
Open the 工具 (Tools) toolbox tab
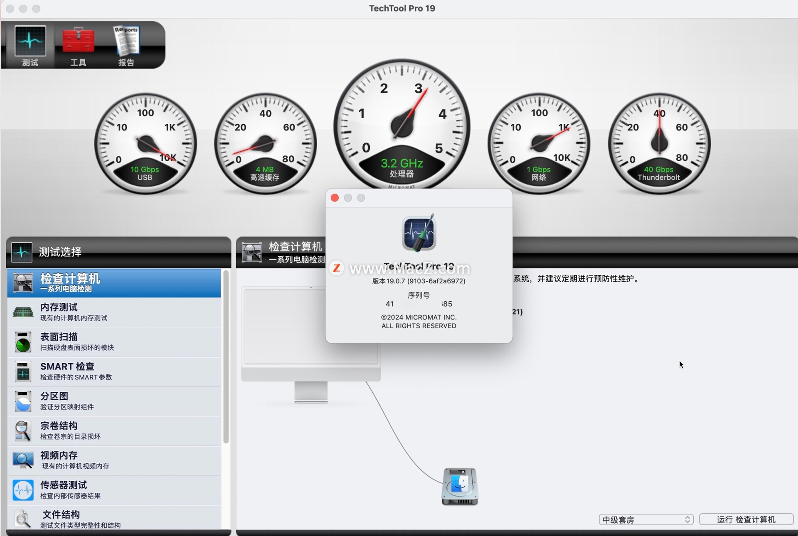coord(78,46)
